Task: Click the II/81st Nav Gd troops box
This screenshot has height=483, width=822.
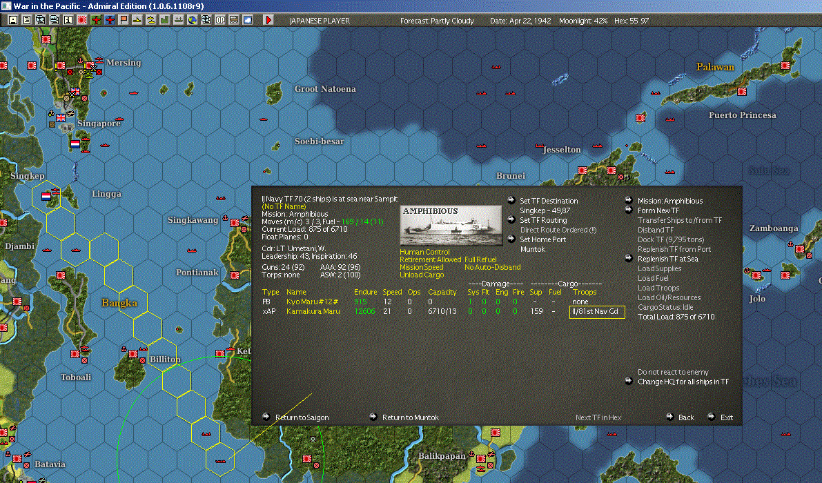Action: click(x=597, y=312)
